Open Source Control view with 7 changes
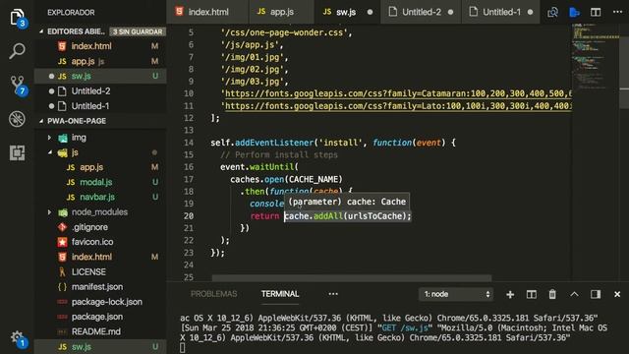 point(18,86)
